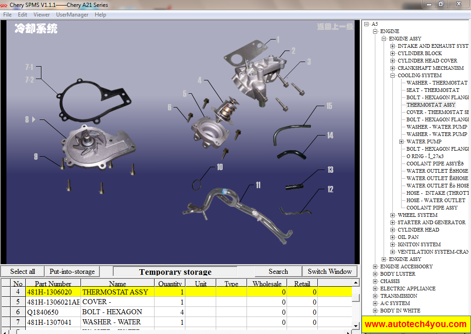Click part number 11 coolant pipe callout

pyautogui.click(x=258, y=185)
